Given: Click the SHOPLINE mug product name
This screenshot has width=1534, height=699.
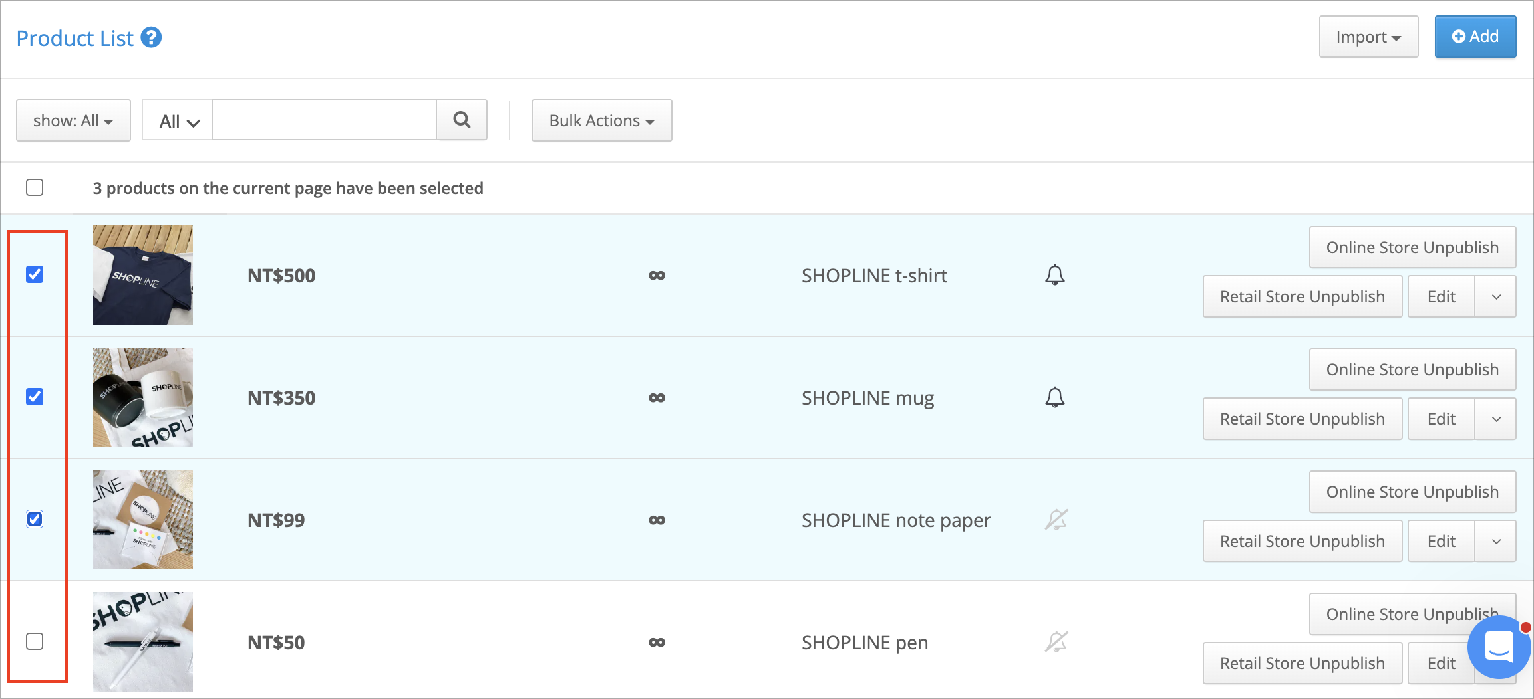Looking at the screenshot, I should pos(867,398).
